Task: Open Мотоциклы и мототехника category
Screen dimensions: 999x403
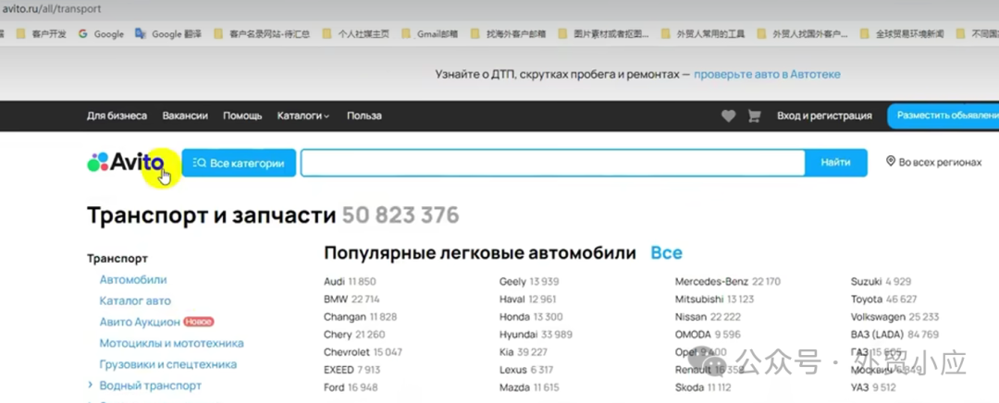Action: 171,343
